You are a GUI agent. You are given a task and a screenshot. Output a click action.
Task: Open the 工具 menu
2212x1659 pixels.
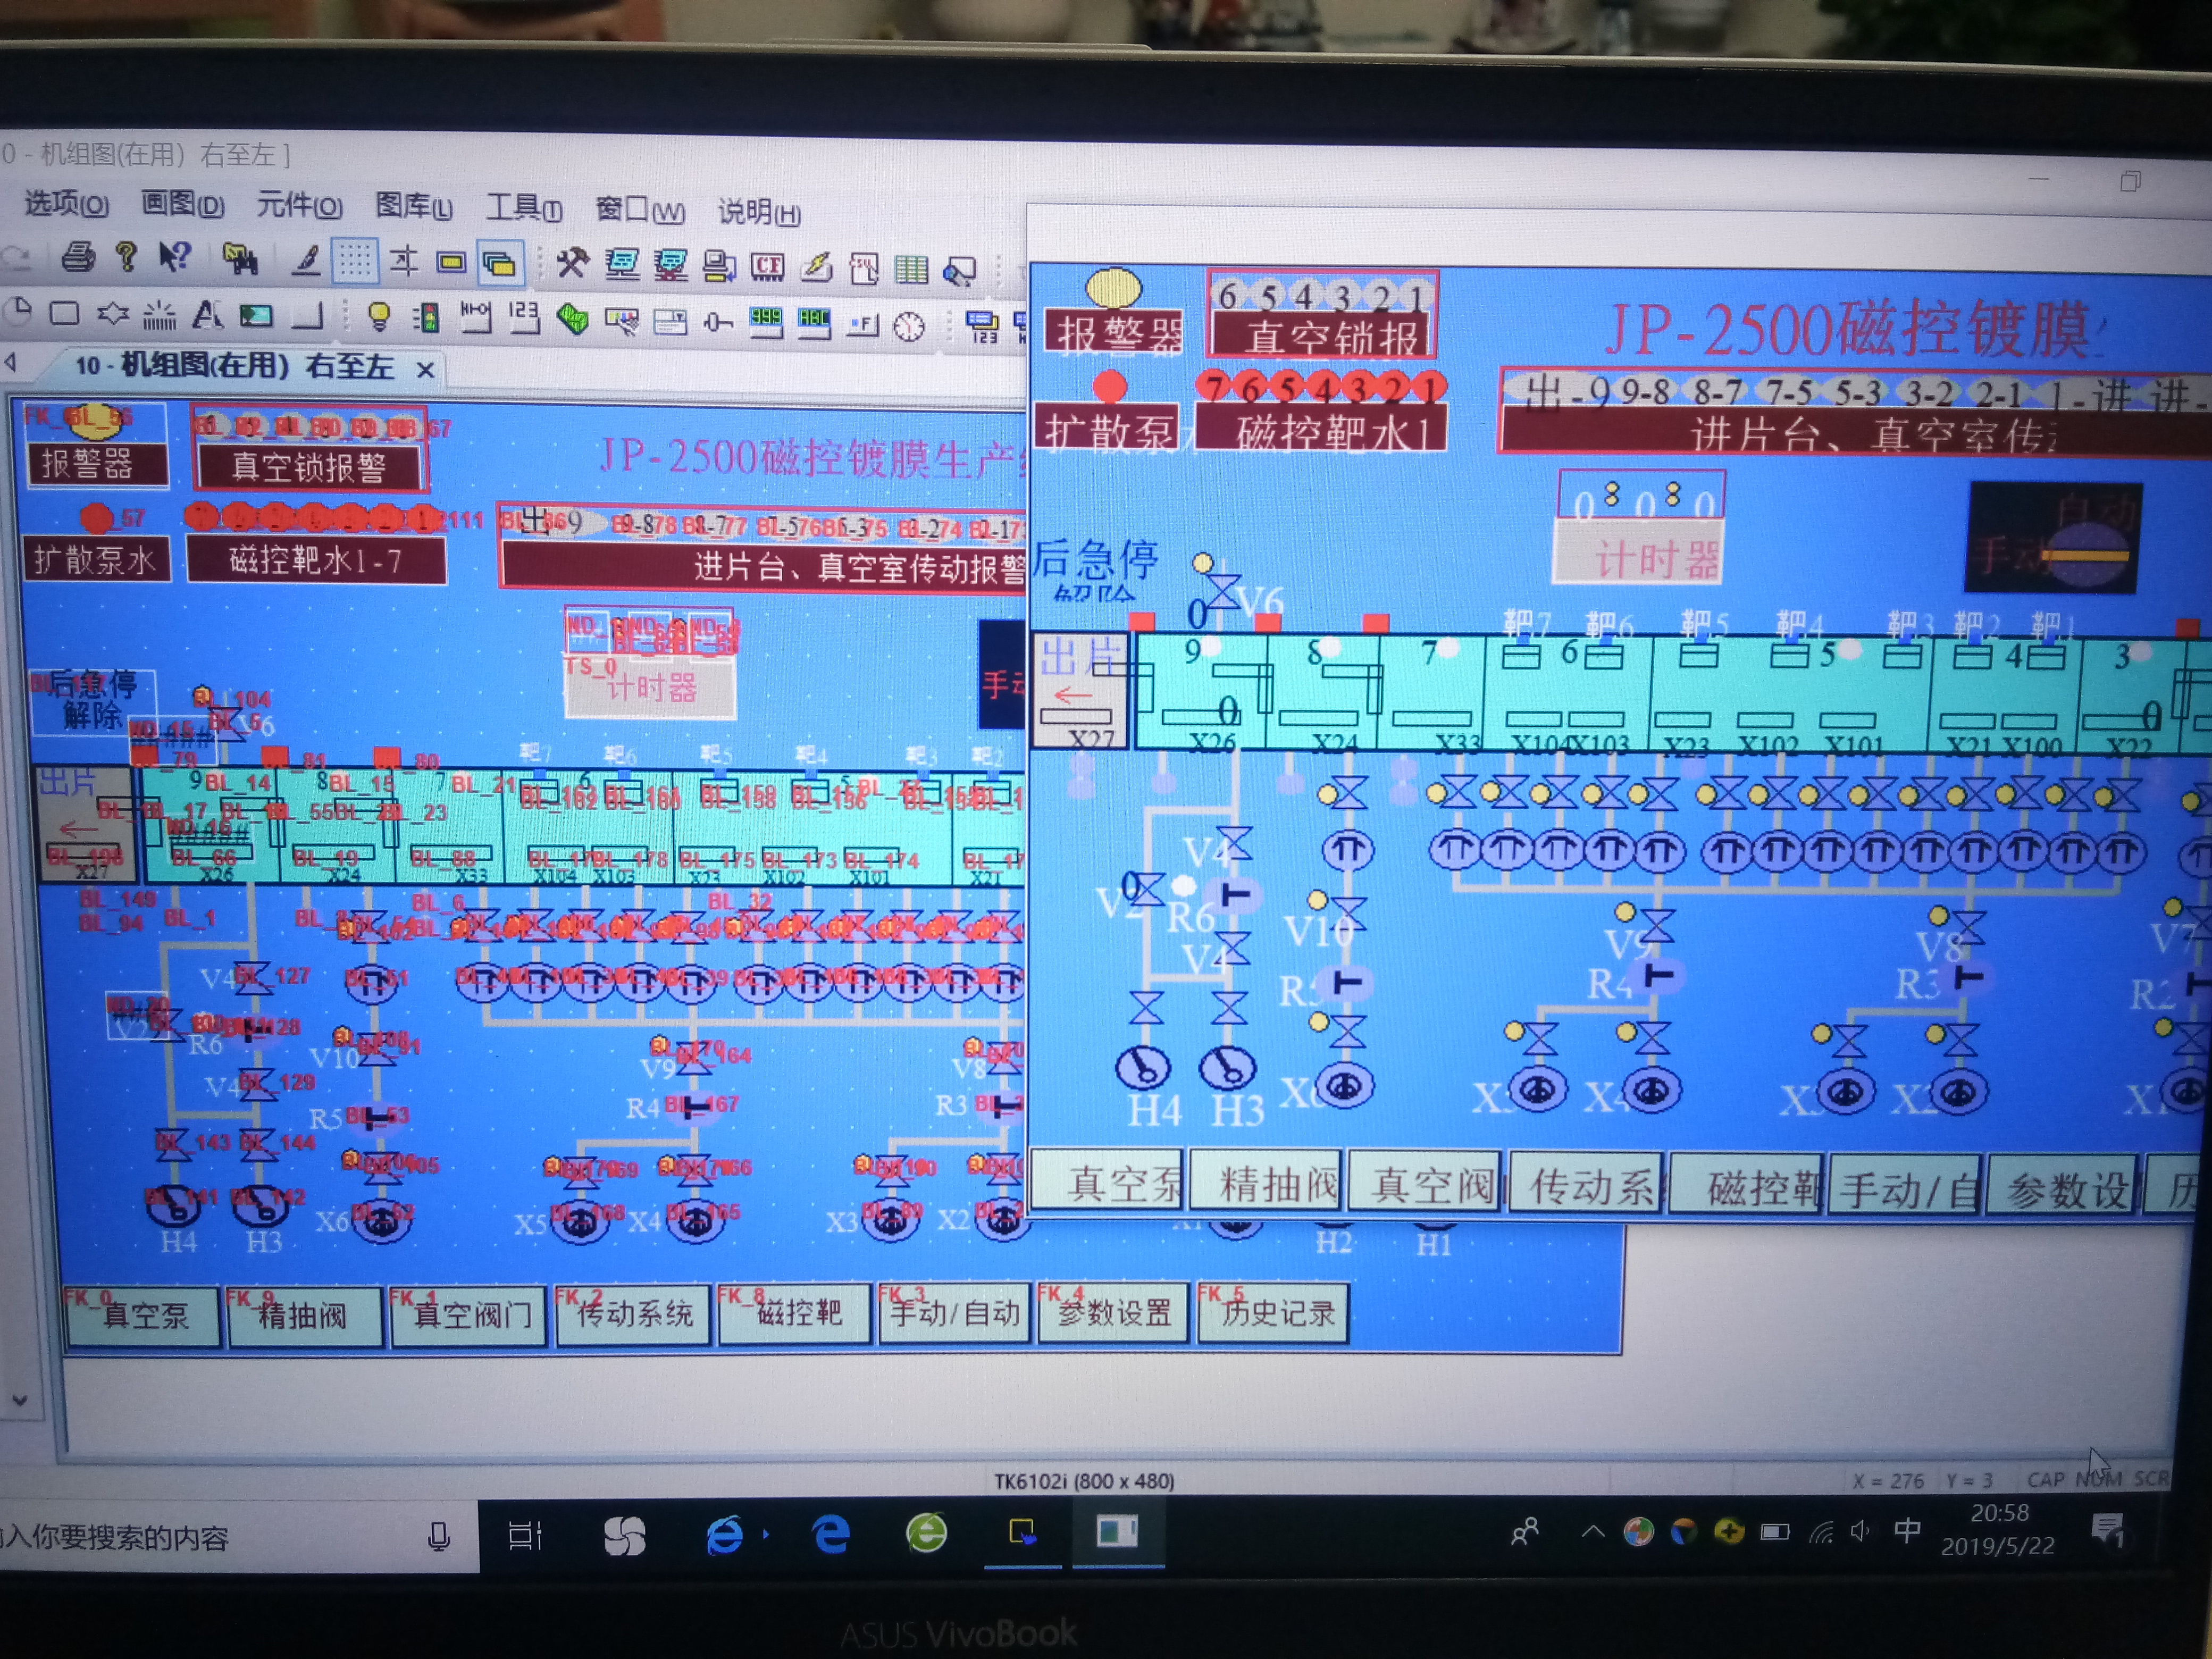(x=522, y=208)
